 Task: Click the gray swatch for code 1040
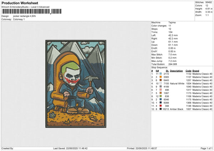[x=160, y=87]
